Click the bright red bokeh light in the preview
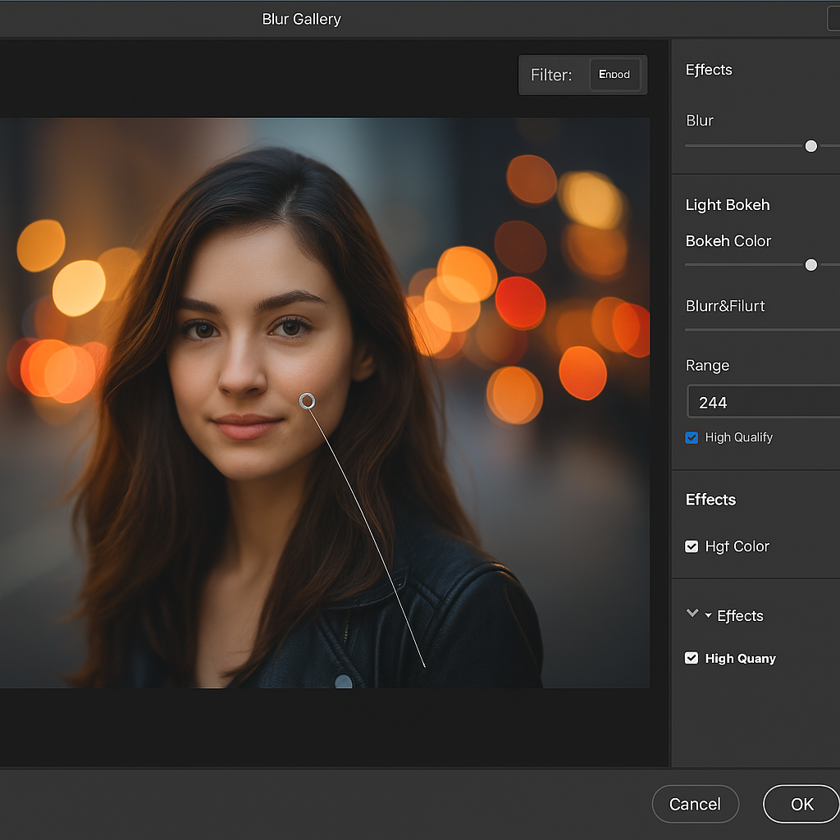 click(520, 303)
